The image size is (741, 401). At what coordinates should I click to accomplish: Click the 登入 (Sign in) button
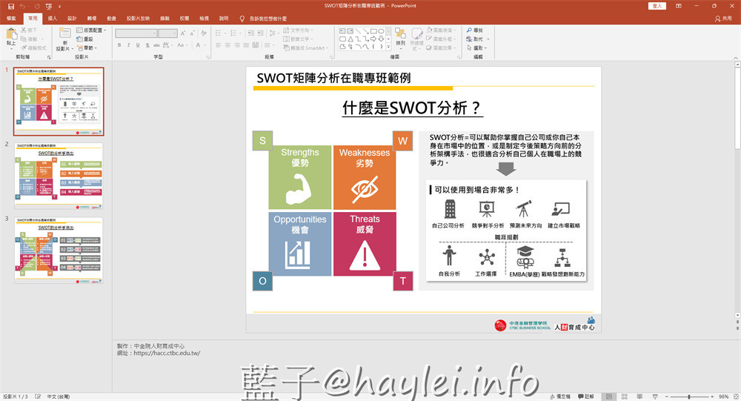[x=657, y=6]
